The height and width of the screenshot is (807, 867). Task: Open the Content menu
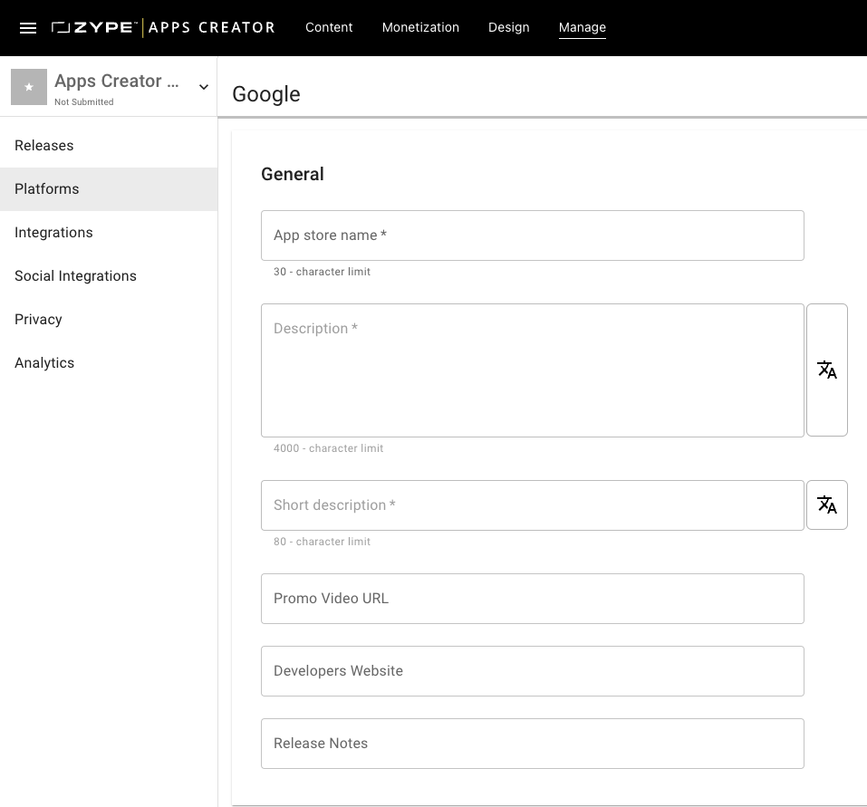(x=329, y=28)
